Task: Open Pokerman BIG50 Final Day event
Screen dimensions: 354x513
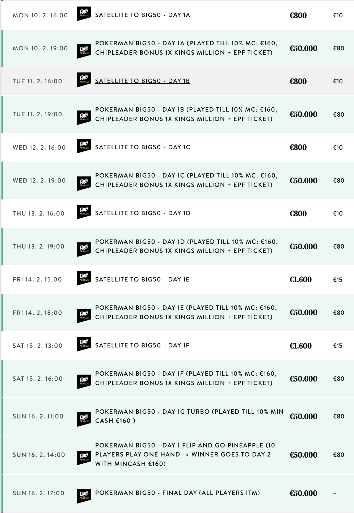Action: (x=177, y=493)
